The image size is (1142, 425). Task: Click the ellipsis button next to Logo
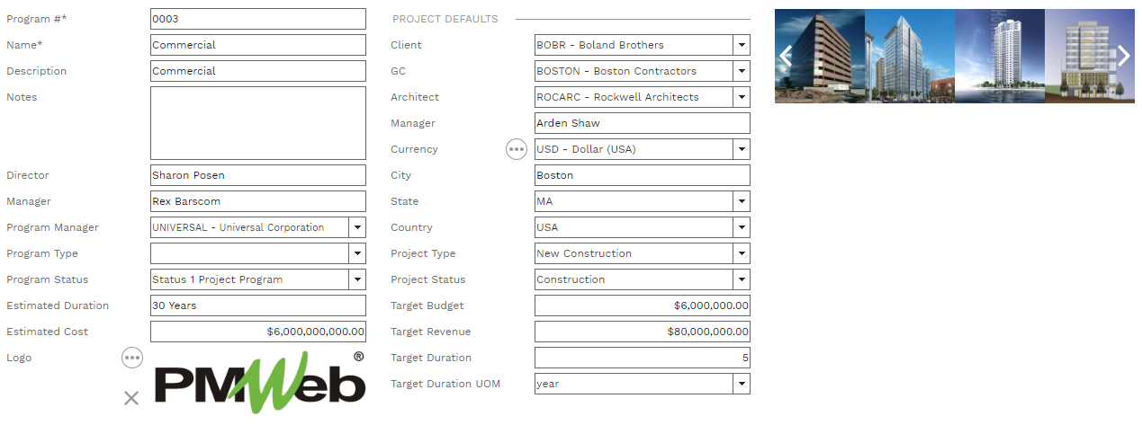[132, 358]
